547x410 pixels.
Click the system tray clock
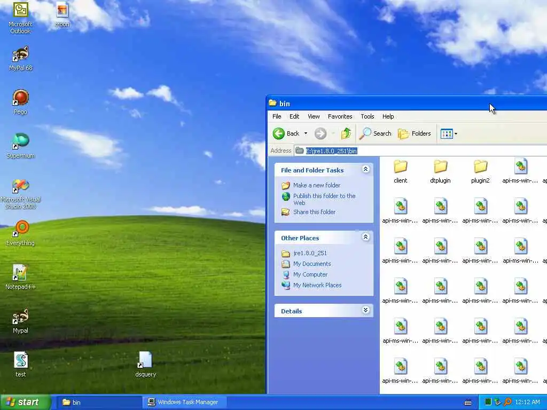pyautogui.click(x=527, y=403)
